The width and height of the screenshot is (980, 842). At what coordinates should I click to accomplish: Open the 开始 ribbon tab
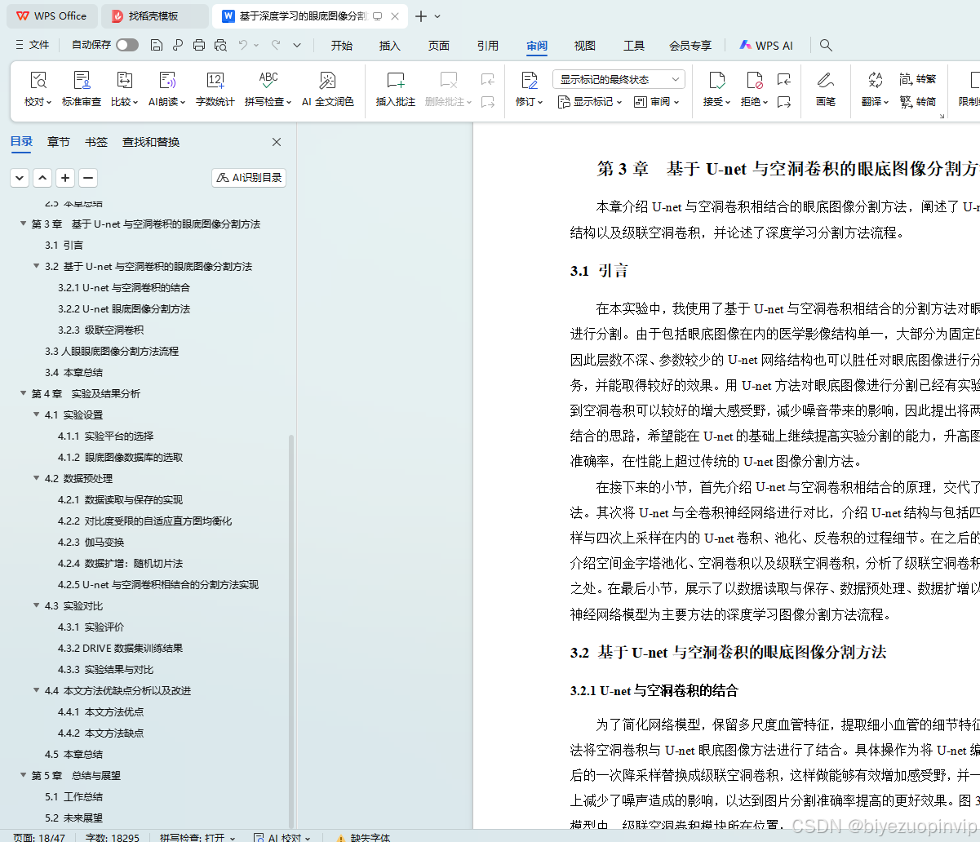(342, 46)
